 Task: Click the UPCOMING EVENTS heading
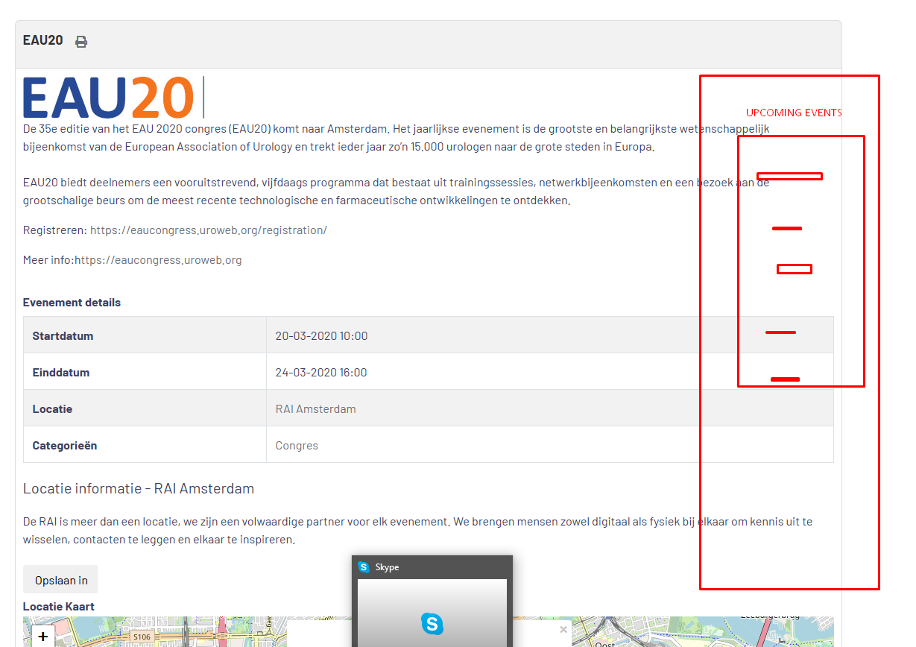tap(794, 113)
